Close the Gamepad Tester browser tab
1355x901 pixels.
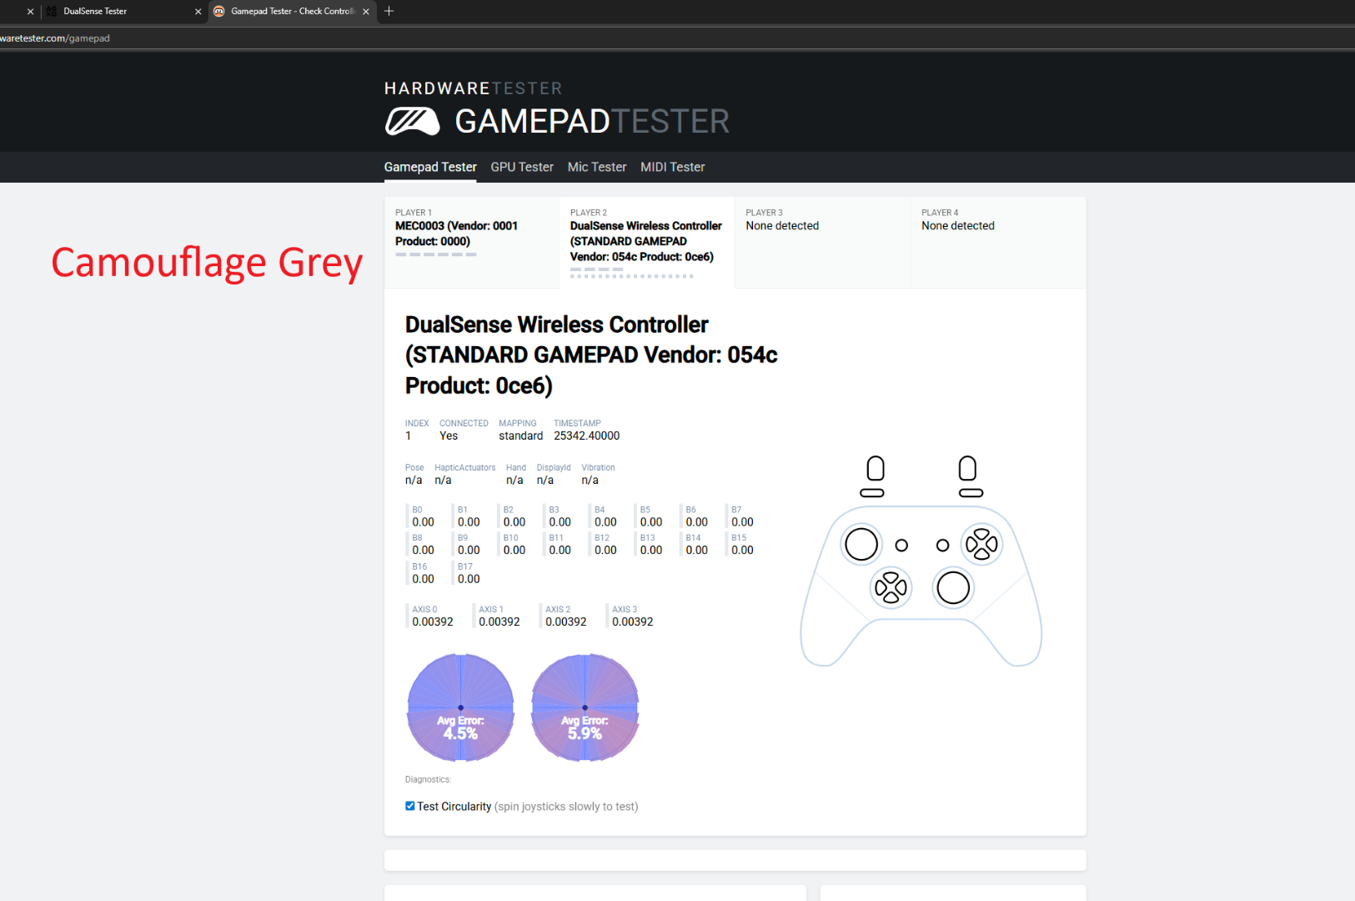[365, 12]
